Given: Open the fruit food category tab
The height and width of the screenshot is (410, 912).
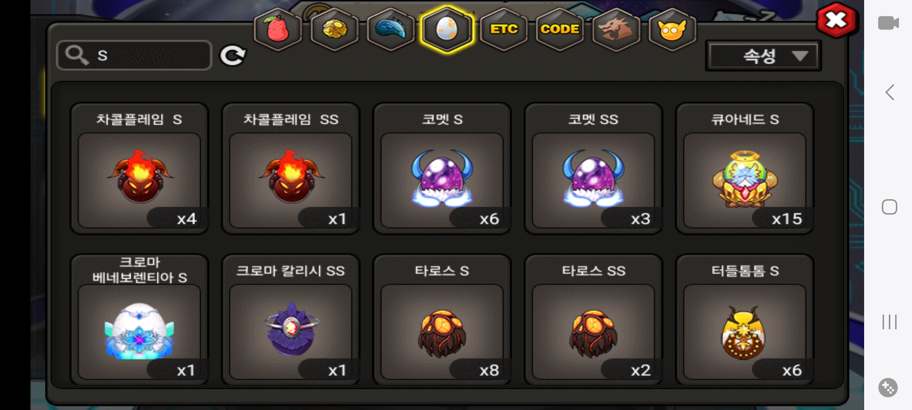Looking at the screenshot, I should (x=278, y=29).
